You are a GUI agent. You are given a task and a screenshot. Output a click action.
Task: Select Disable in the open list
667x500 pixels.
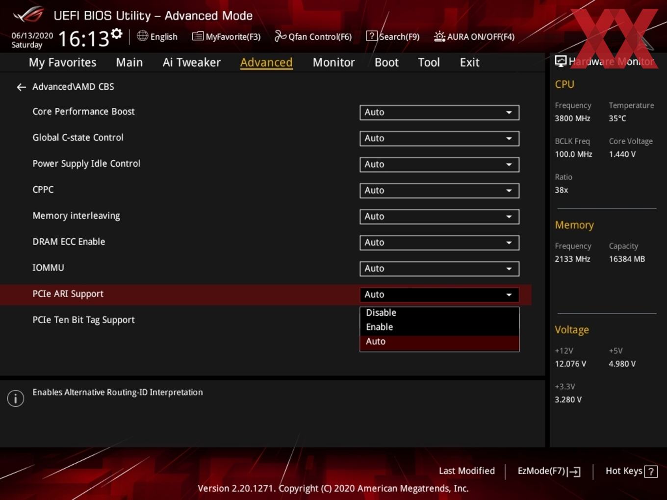(439, 313)
